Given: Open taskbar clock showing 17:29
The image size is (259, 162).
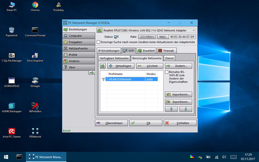Looking at the screenshot, I should [248, 157].
